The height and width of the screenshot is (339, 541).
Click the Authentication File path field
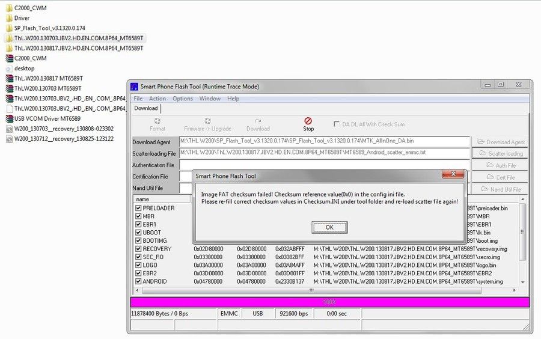tap(325, 165)
